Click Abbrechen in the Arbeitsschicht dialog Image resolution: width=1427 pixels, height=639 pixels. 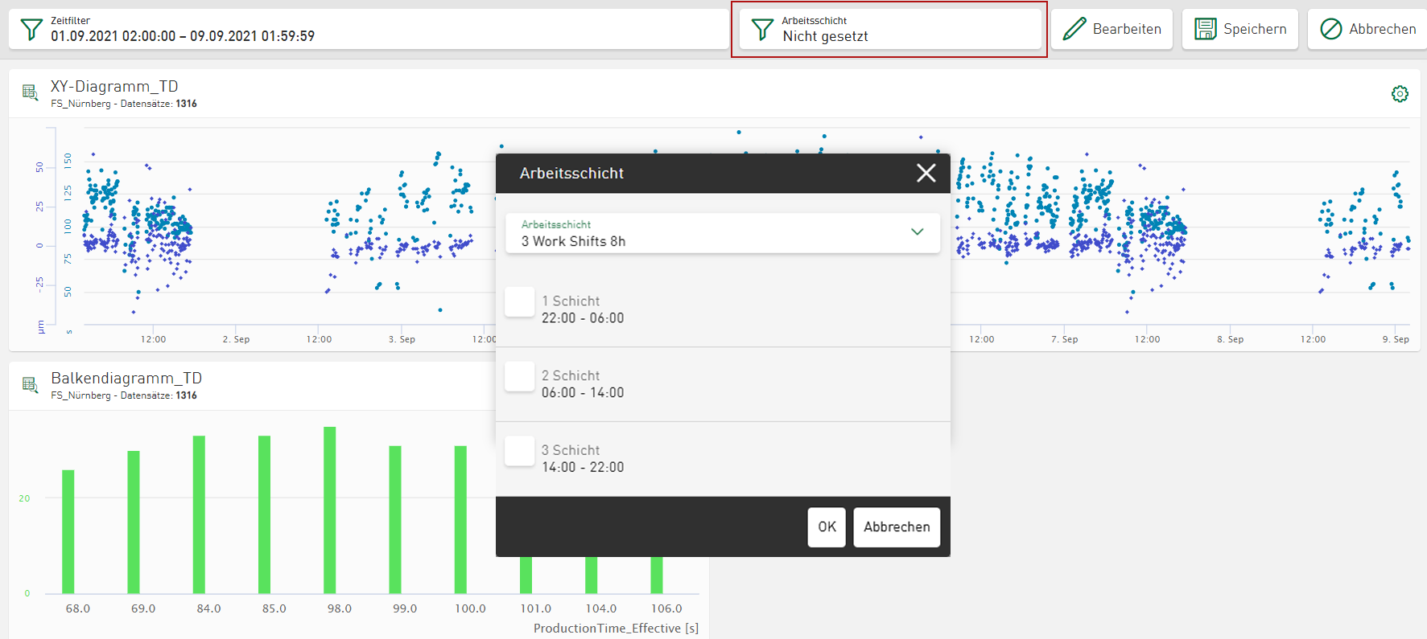coord(897,527)
